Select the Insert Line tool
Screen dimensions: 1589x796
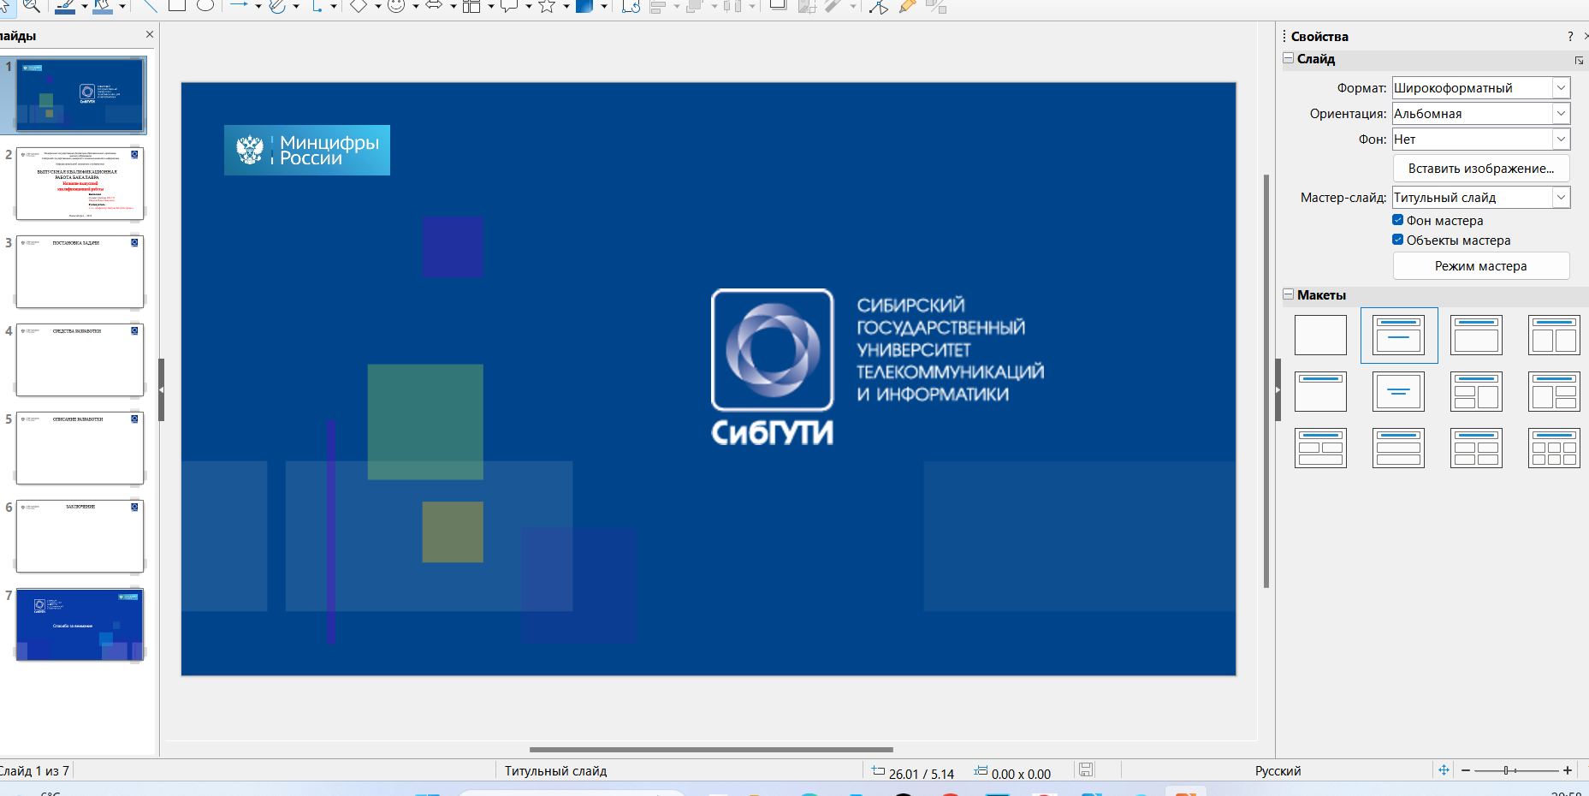149,5
